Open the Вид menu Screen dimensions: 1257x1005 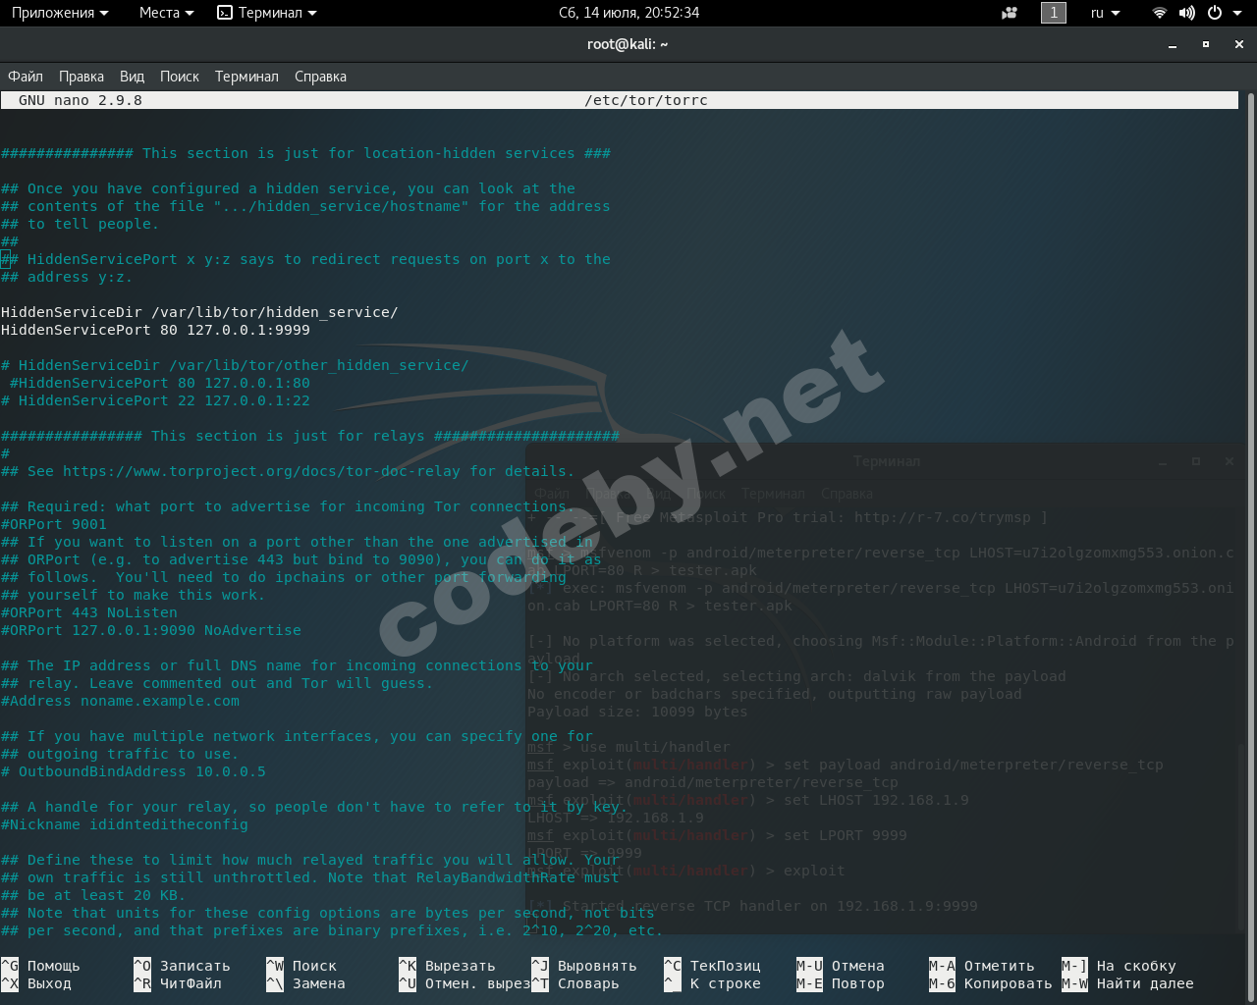click(x=132, y=77)
